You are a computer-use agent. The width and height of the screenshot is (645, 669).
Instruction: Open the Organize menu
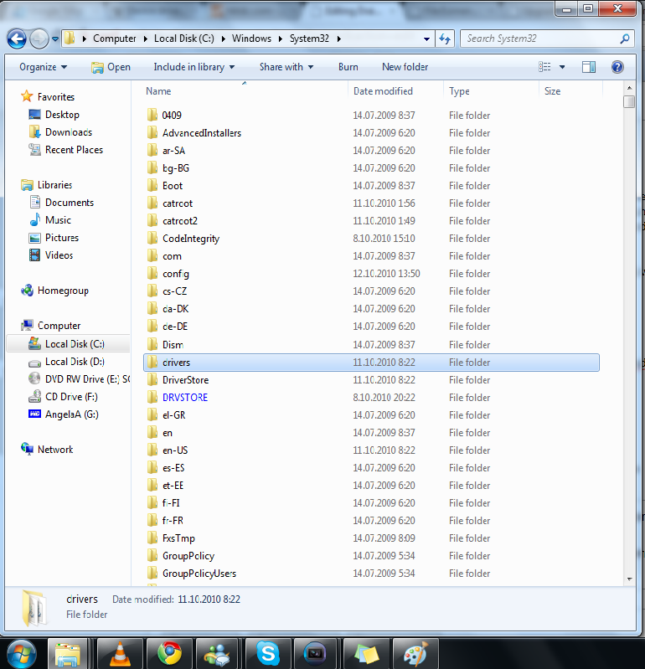[43, 67]
